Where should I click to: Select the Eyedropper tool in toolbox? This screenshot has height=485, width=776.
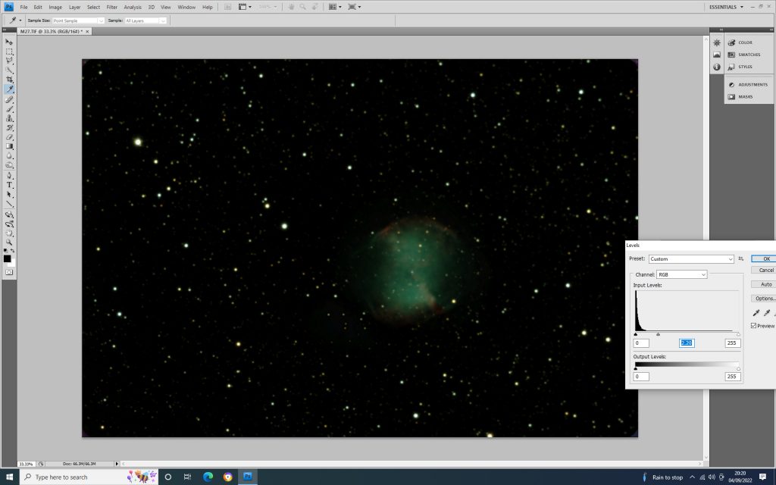pos(9,89)
